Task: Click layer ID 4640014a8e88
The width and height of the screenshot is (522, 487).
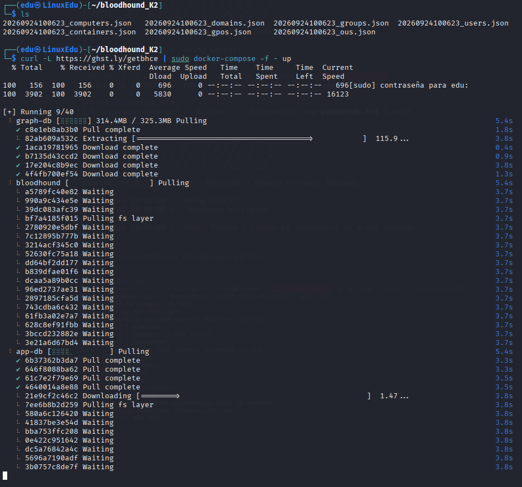Action: click(x=51, y=387)
